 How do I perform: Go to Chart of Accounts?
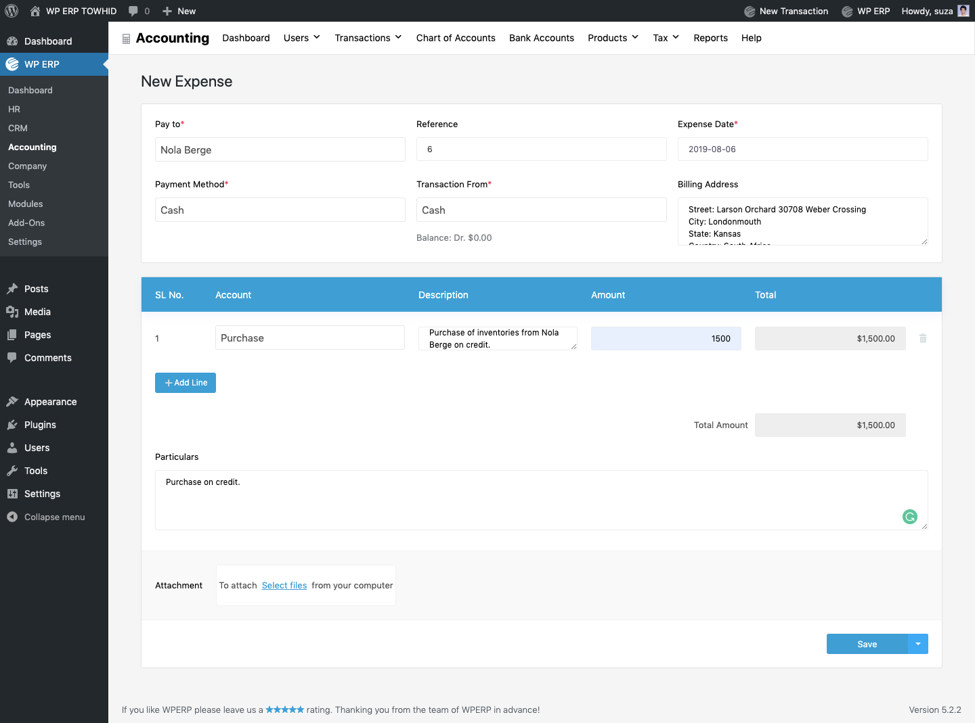click(456, 38)
